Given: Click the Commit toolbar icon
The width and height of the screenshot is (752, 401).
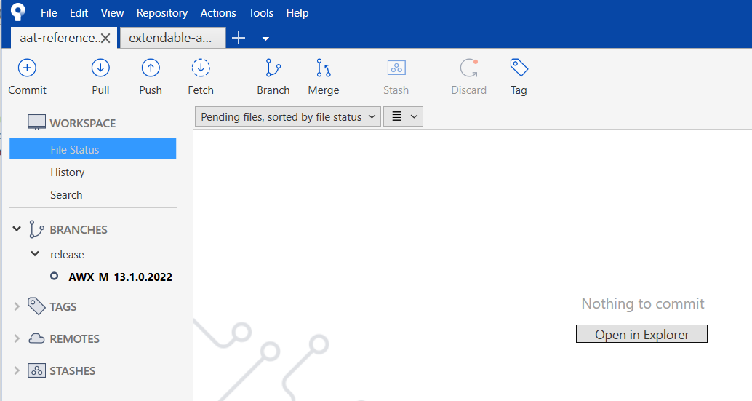Looking at the screenshot, I should tap(27, 68).
